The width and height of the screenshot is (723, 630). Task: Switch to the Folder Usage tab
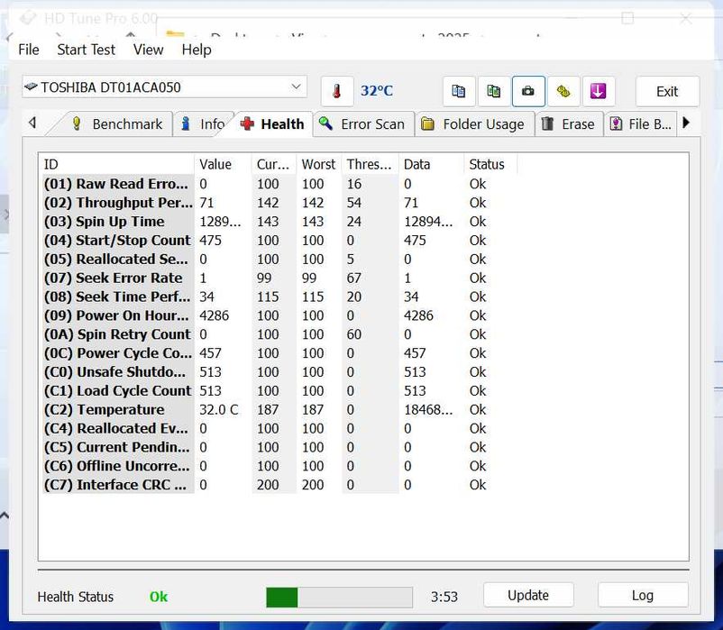tap(474, 124)
